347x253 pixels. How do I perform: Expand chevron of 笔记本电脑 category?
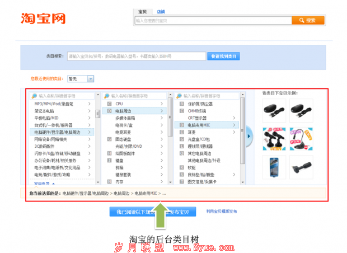(90, 111)
